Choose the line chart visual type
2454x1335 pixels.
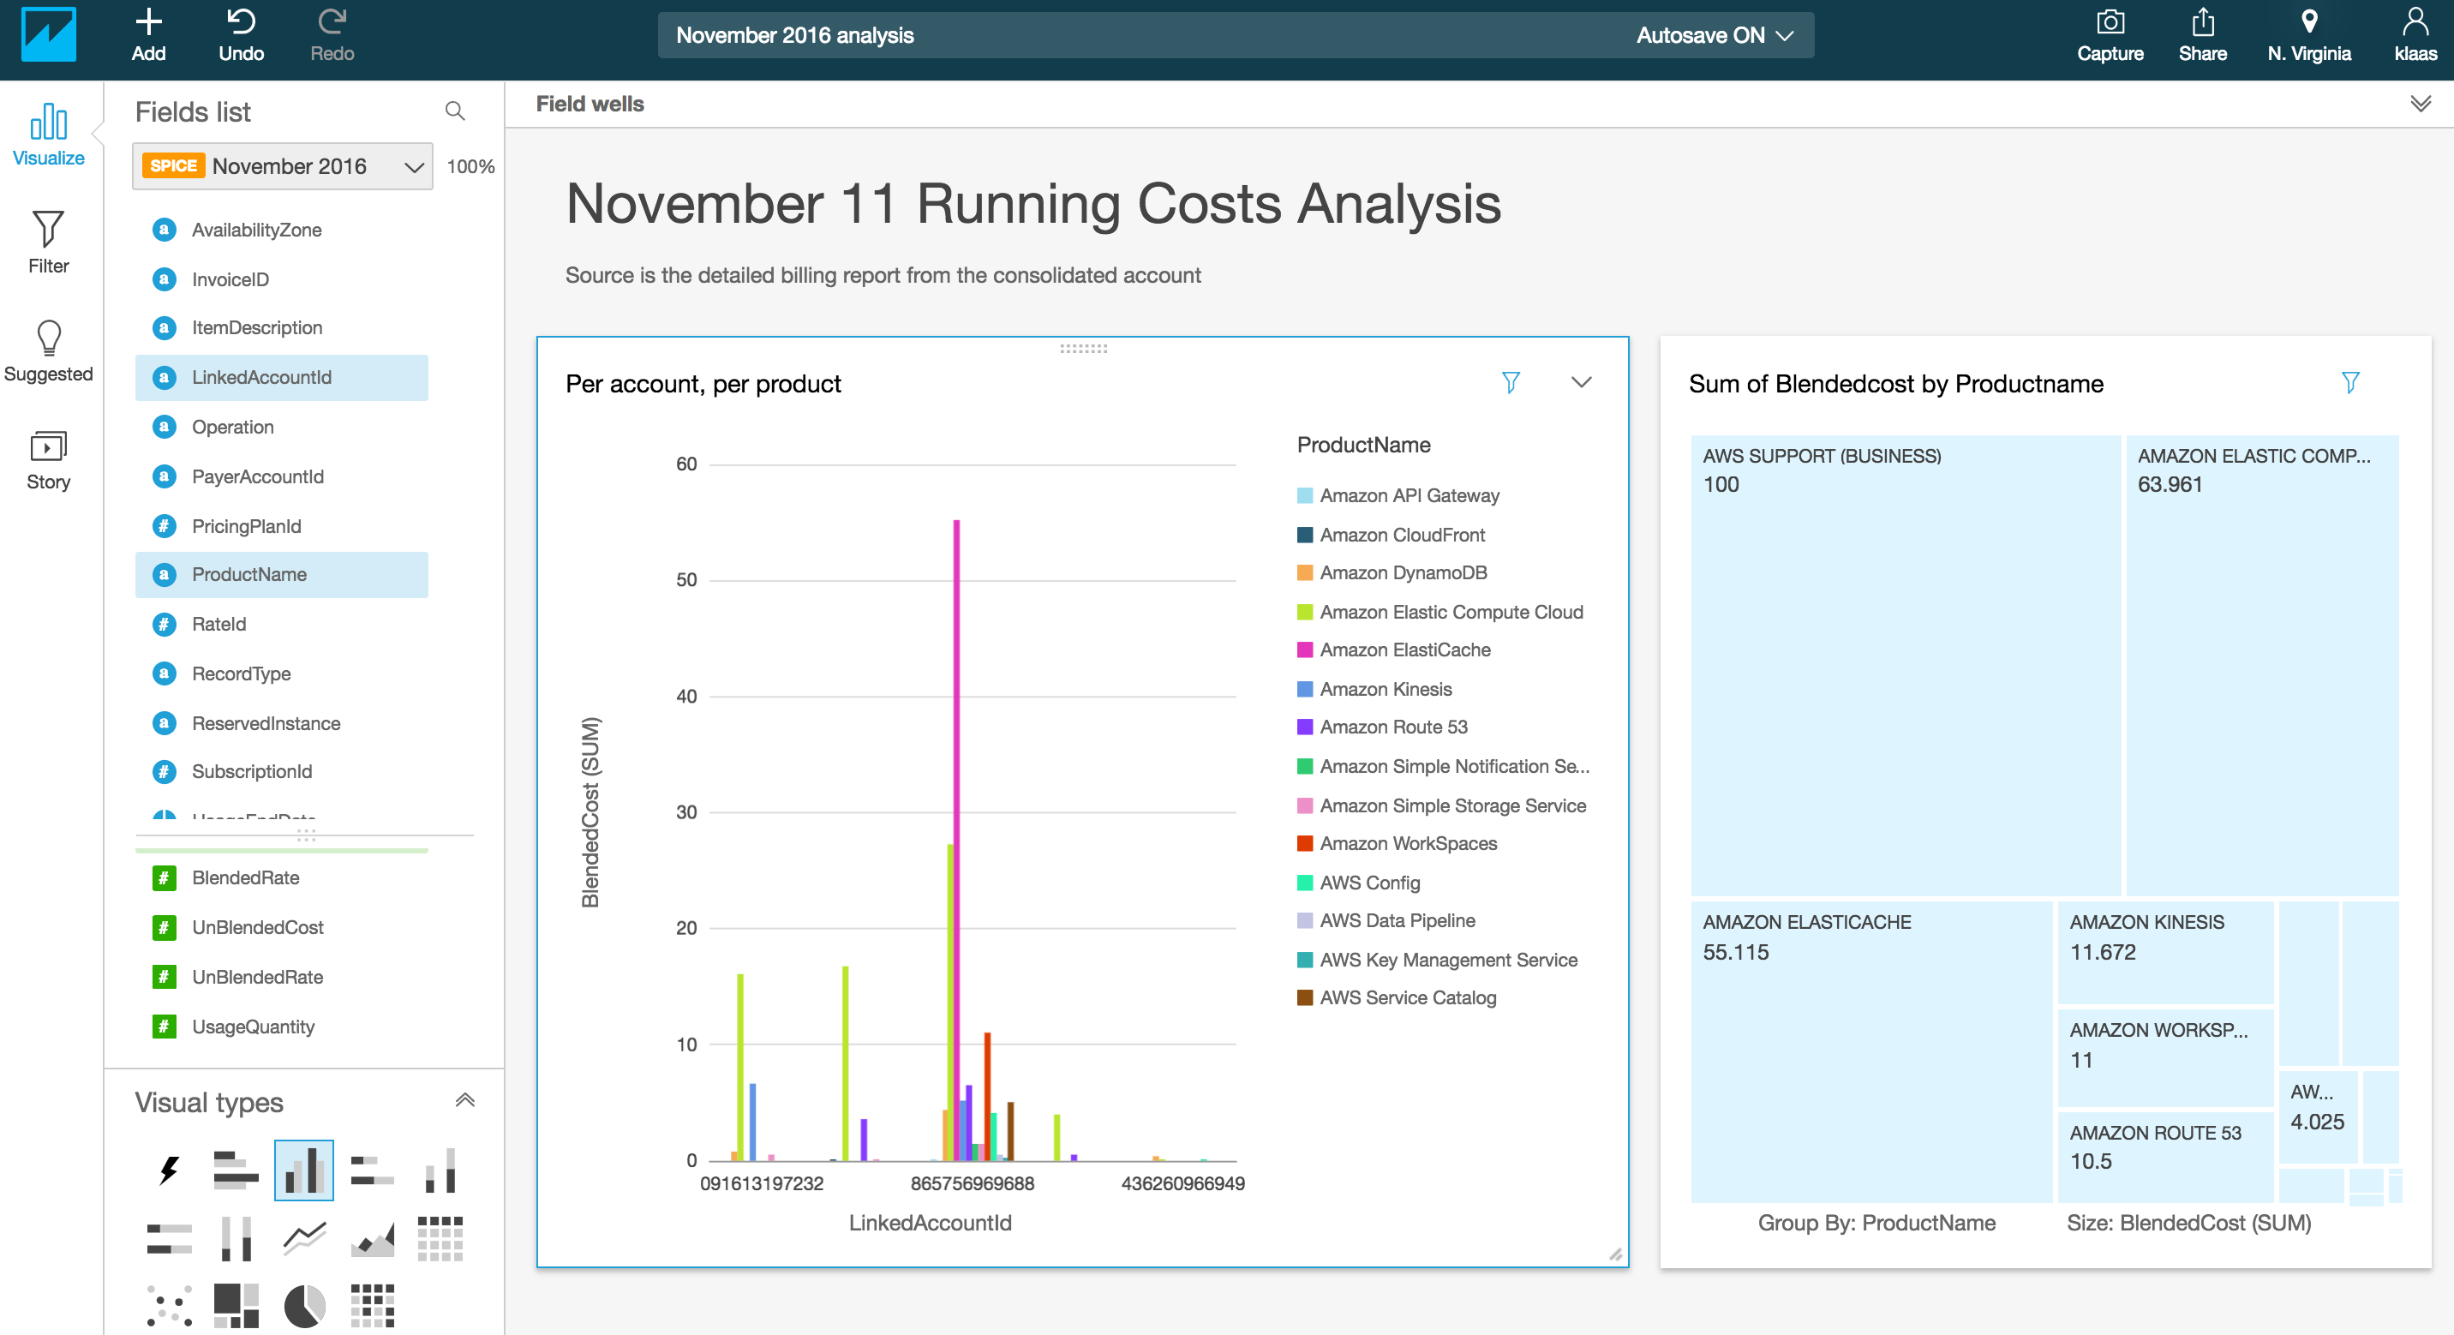pos(305,1238)
